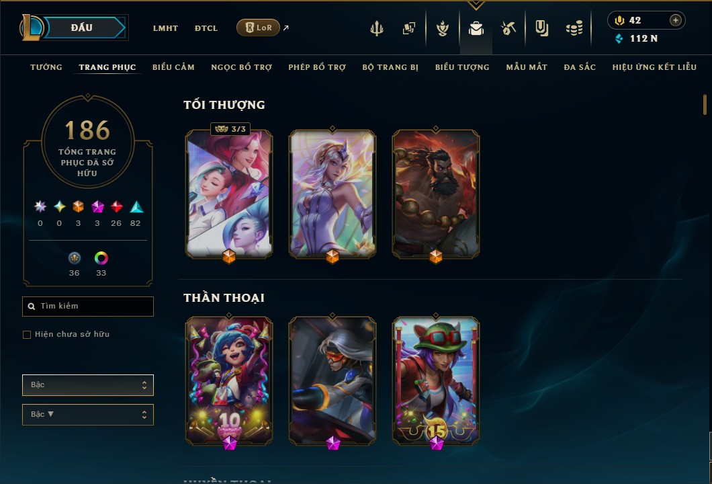
Task: Open the Collection backpack icon
Action: click(x=476, y=28)
